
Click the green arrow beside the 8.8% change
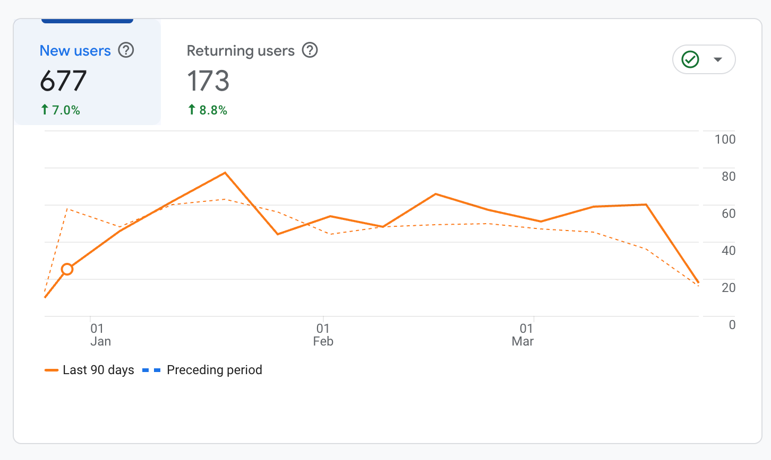click(191, 110)
